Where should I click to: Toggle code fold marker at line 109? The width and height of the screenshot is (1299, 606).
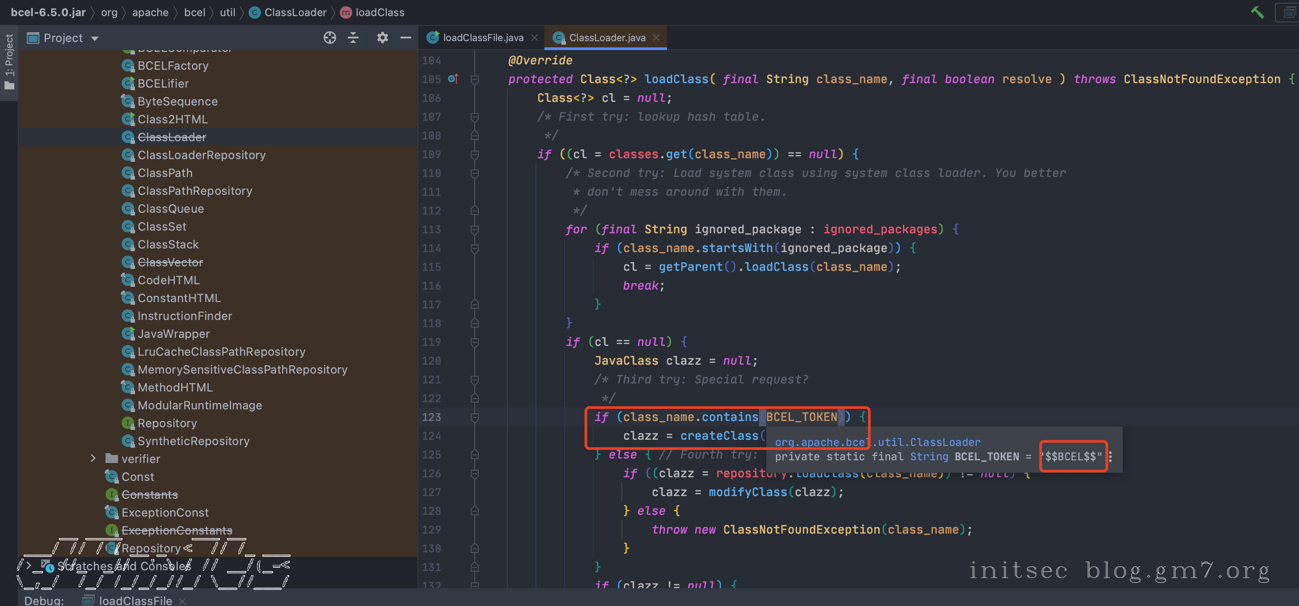pyautogui.click(x=475, y=154)
